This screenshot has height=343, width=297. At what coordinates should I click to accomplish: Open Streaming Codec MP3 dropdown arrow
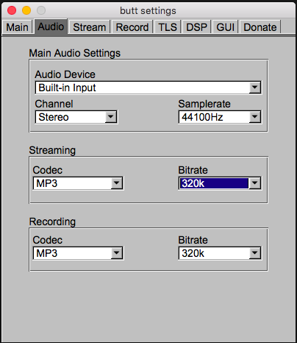click(x=117, y=183)
